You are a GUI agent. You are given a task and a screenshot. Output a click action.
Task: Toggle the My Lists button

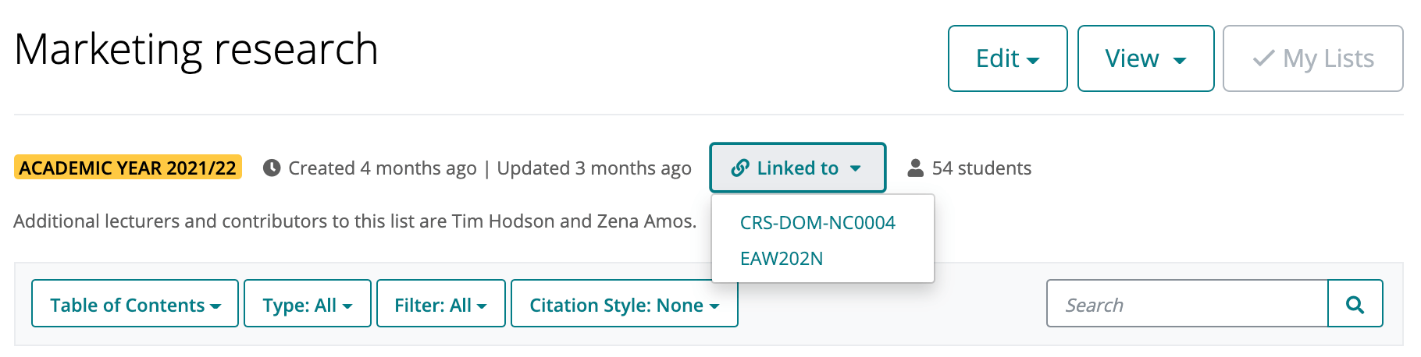1313,58
